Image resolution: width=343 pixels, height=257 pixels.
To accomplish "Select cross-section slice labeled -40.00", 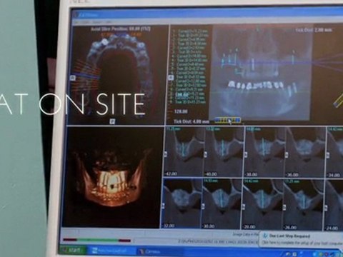I will (x=224, y=152).
